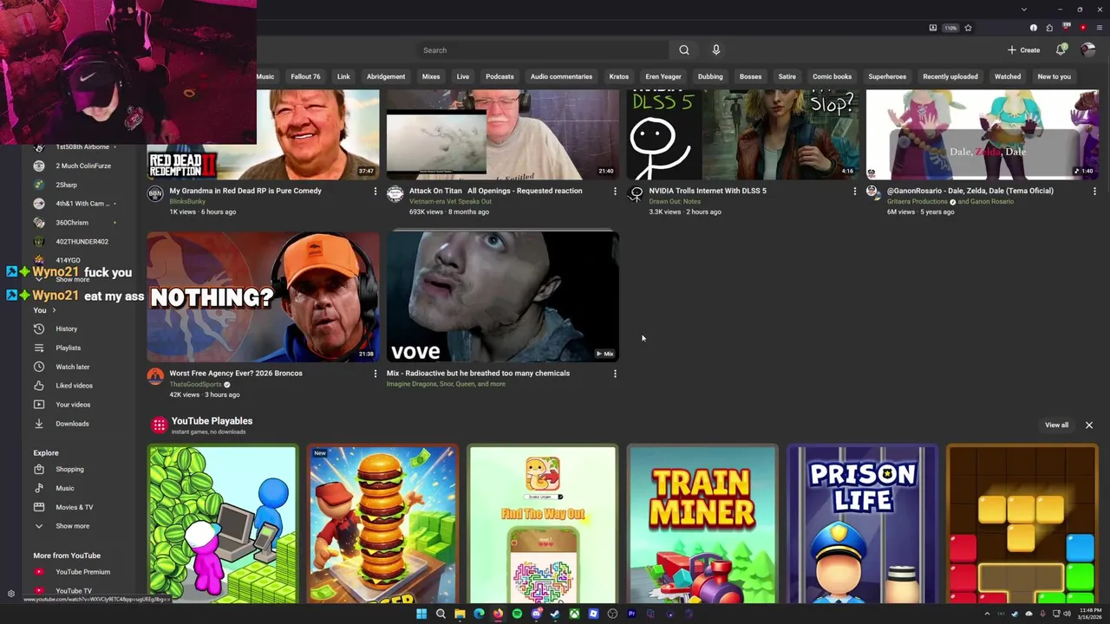The width and height of the screenshot is (1110, 624).
Task: Click the YouTube search field
Action: (x=542, y=50)
